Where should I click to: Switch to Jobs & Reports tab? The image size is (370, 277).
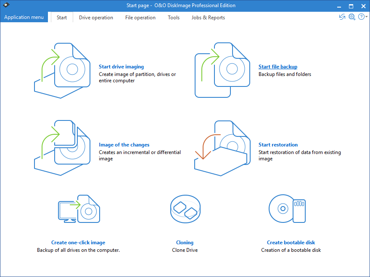(x=208, y=17)
